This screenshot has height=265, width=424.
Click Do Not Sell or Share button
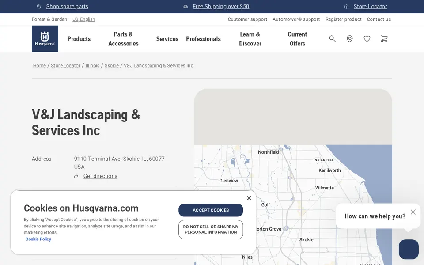[x=211, y=230]
